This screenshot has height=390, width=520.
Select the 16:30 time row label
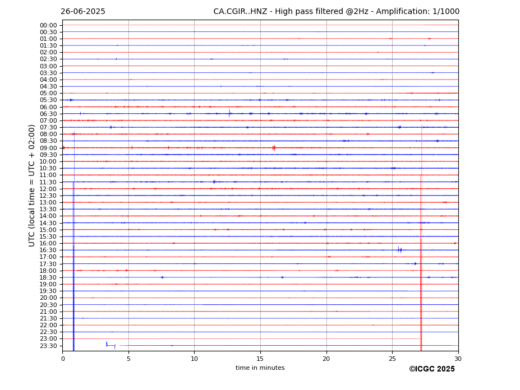(48, 250)
